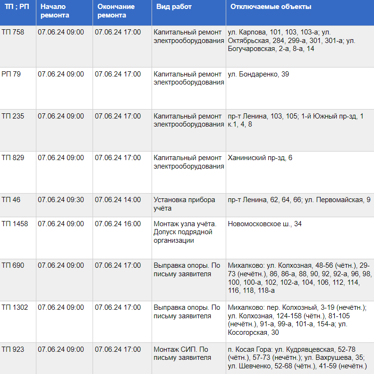Click the "Начало ремонта" column header
374x374 pixels.
pyautogui.click(x=55, y=11)
